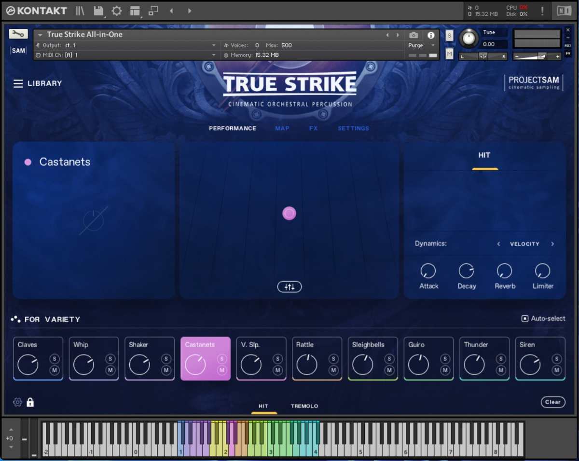The width and height of the screenshot is (579, 461).
Task: Select the TREMOLO articulation tab
Action: 304,406
